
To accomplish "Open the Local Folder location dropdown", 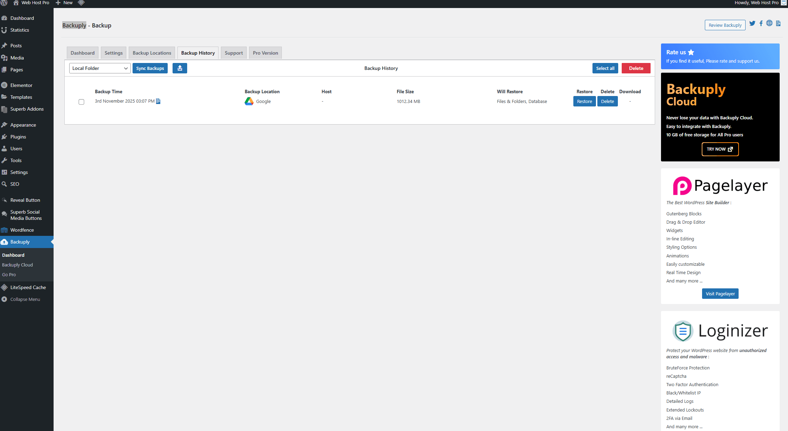I will point(100,68).
